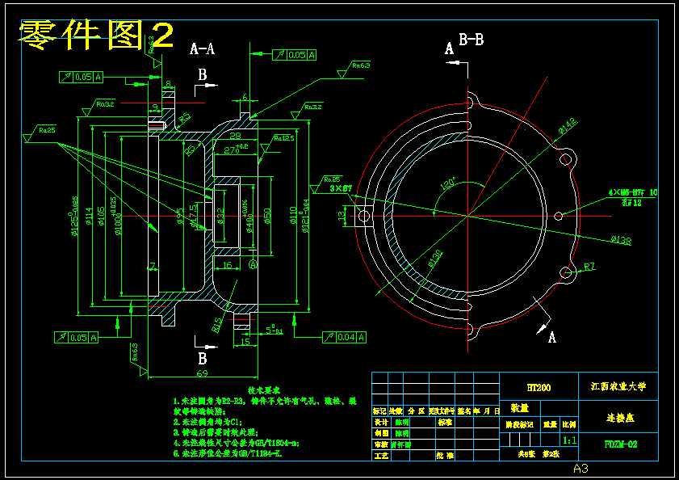The height and width of the screenshot is (480, 679).
Task: Click the B-B section view label
Action: (472, 40)
